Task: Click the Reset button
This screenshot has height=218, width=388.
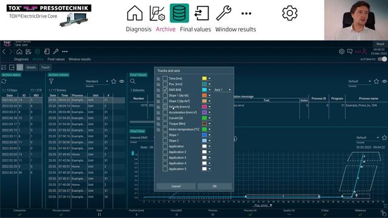Action: pyautogui.click(x=380, y=44)
